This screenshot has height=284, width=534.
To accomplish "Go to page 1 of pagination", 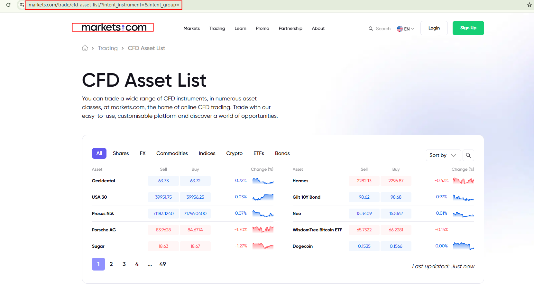I will [98, 264].
